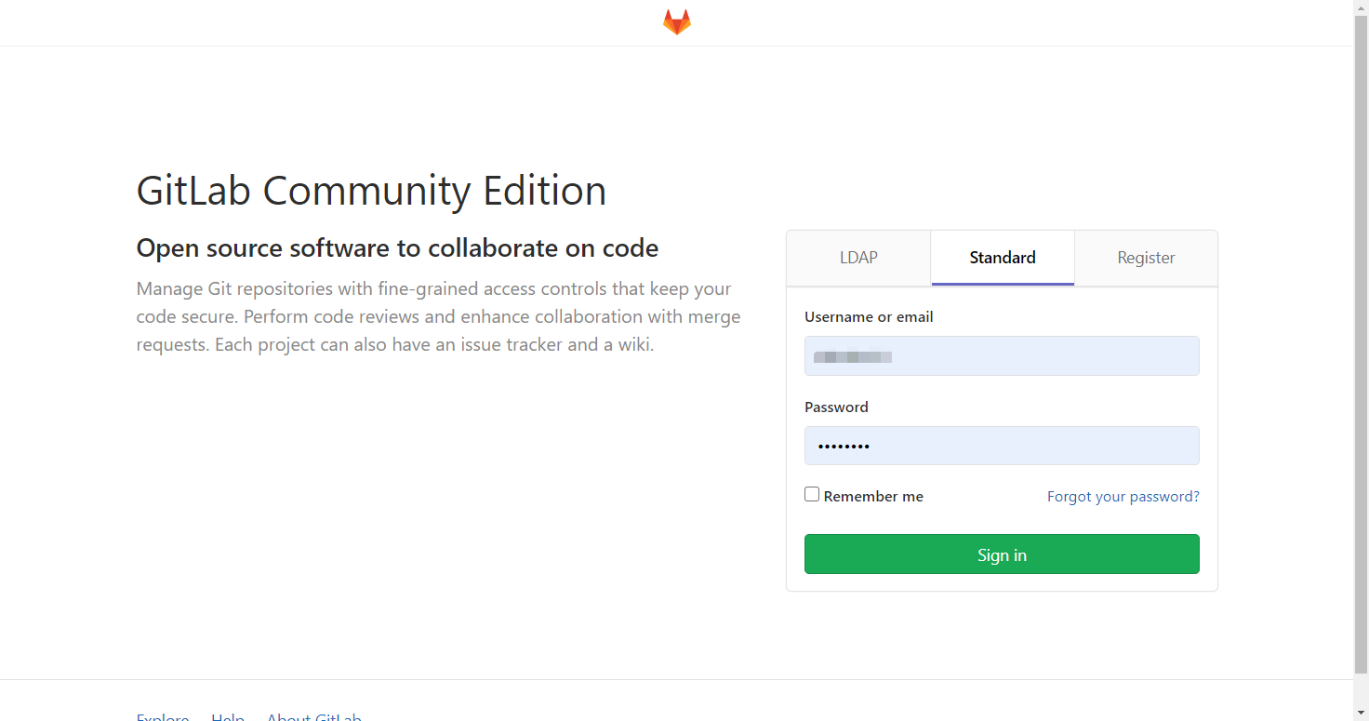Submit with the green Sign in button
The height and width of the screenshot is (721, 1369).
(1002, 554)
